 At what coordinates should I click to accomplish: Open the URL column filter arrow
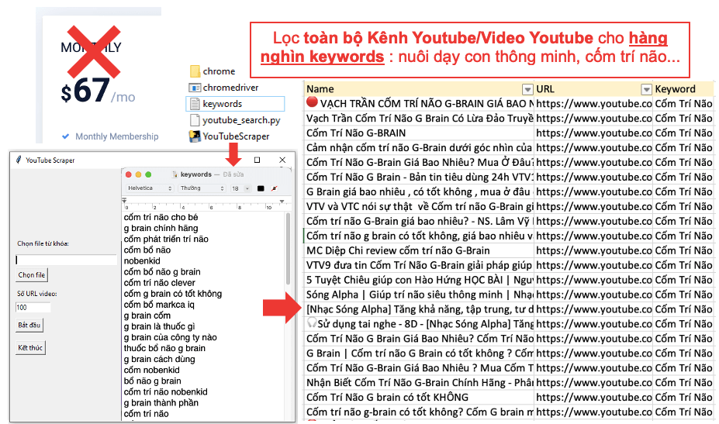(x=646, y=89)
